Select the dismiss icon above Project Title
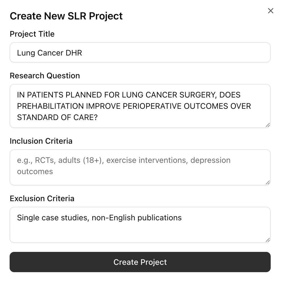This screenshot has height=284, width=282. 270,11
